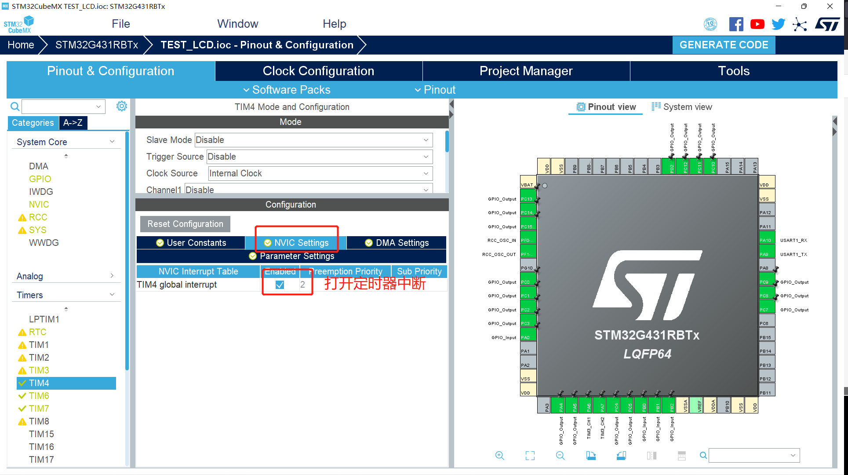
Task: Open the category settings gear icon
Action: click(122, 106)
